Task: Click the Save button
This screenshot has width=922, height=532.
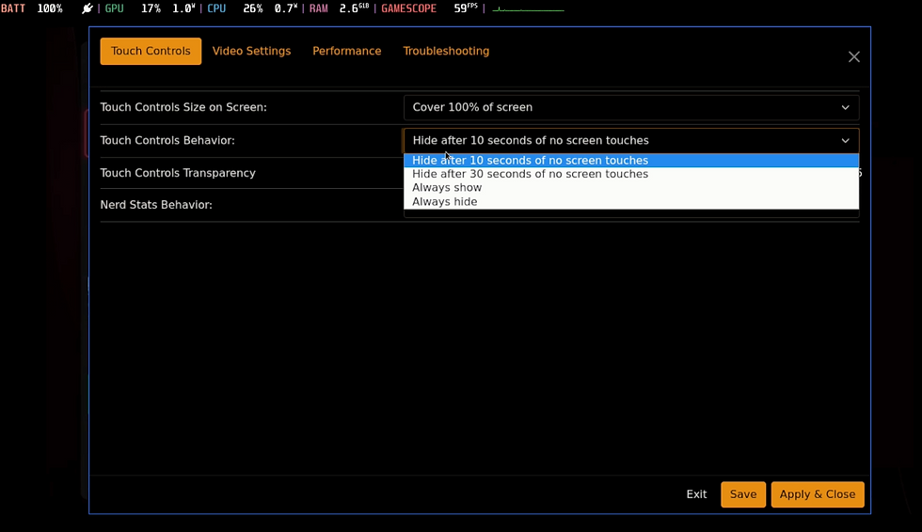Action: click(x=743, y=494)
